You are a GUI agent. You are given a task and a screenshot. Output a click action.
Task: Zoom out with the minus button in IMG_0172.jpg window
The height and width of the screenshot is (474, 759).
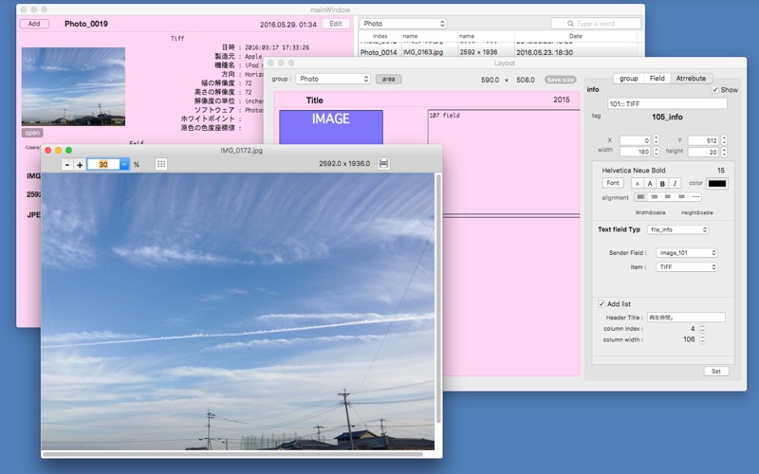point(67,165)
